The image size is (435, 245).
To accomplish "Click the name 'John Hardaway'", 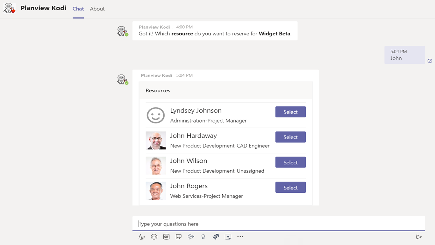I will [194, 136].
